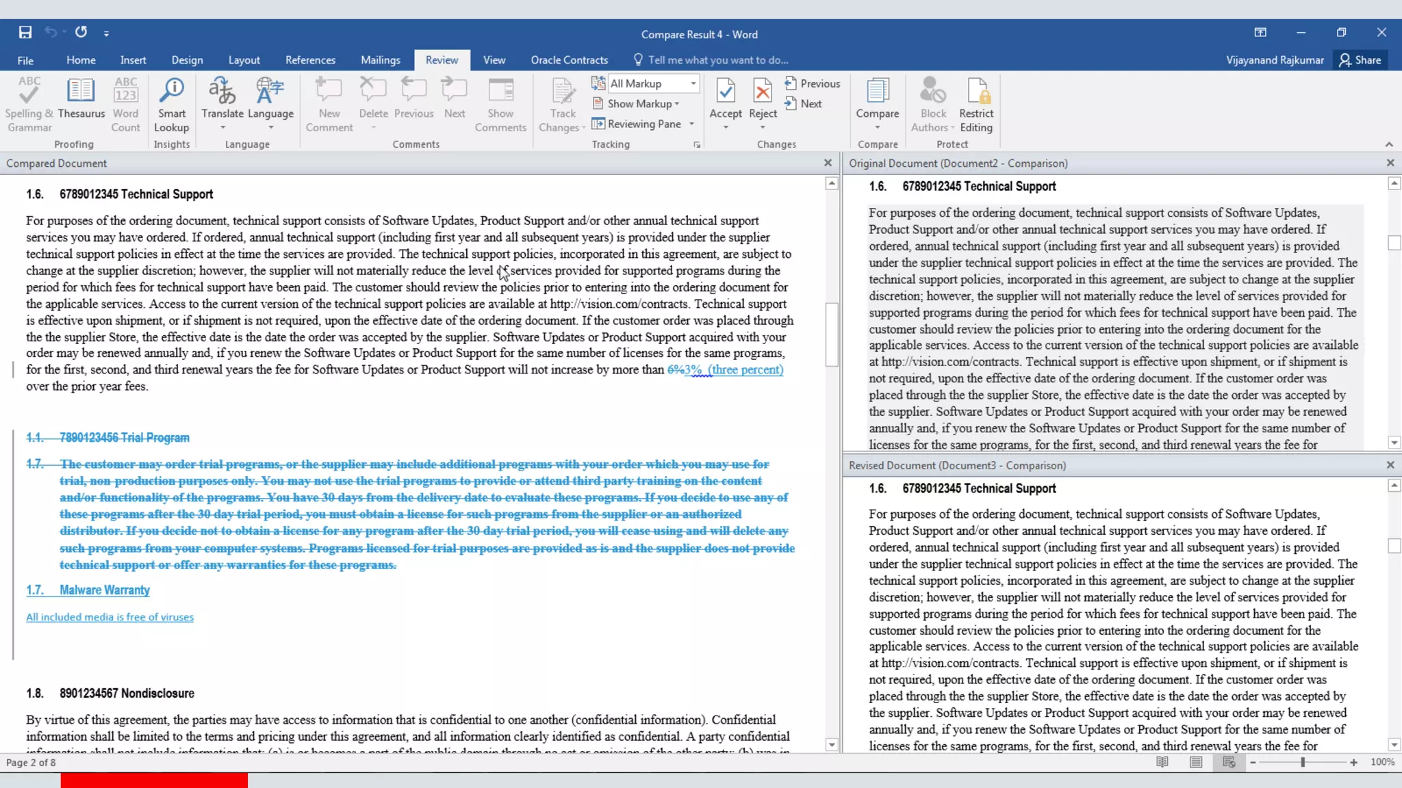Click the Accept change icon
Image resolution: width=1402 pixels, height=788 pixels.
726,92
